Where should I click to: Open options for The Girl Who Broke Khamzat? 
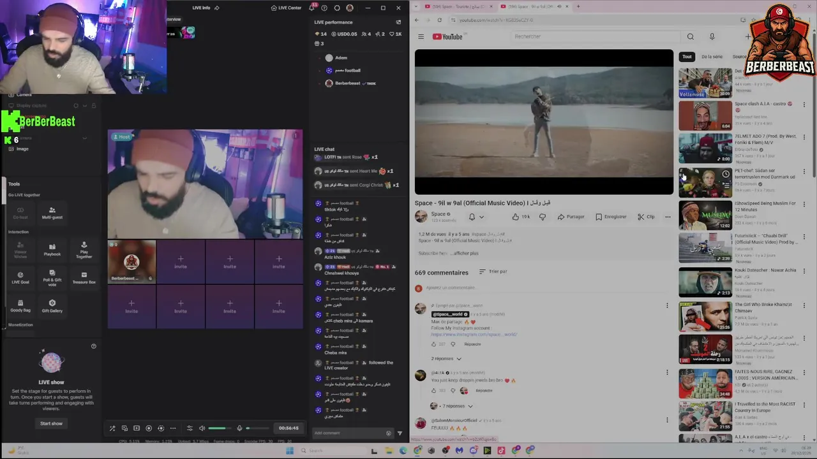[804, 306]
